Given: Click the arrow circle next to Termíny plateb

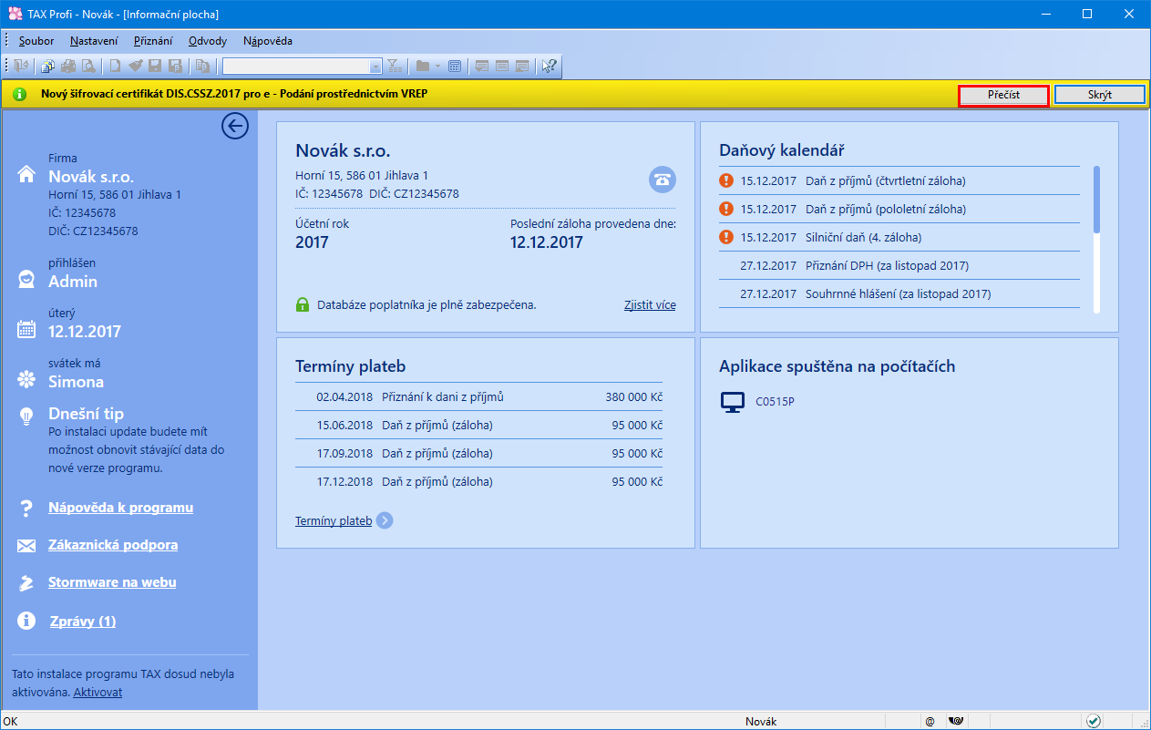Looking at the screenshot, I should [x=385, y=520].
